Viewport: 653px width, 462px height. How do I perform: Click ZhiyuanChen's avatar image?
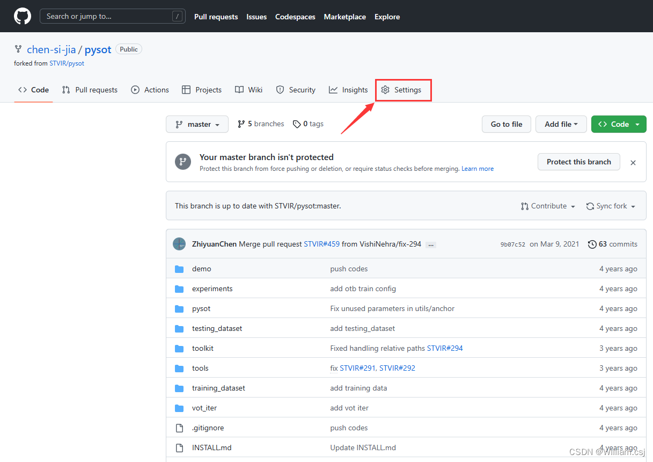tap(179, 244)
